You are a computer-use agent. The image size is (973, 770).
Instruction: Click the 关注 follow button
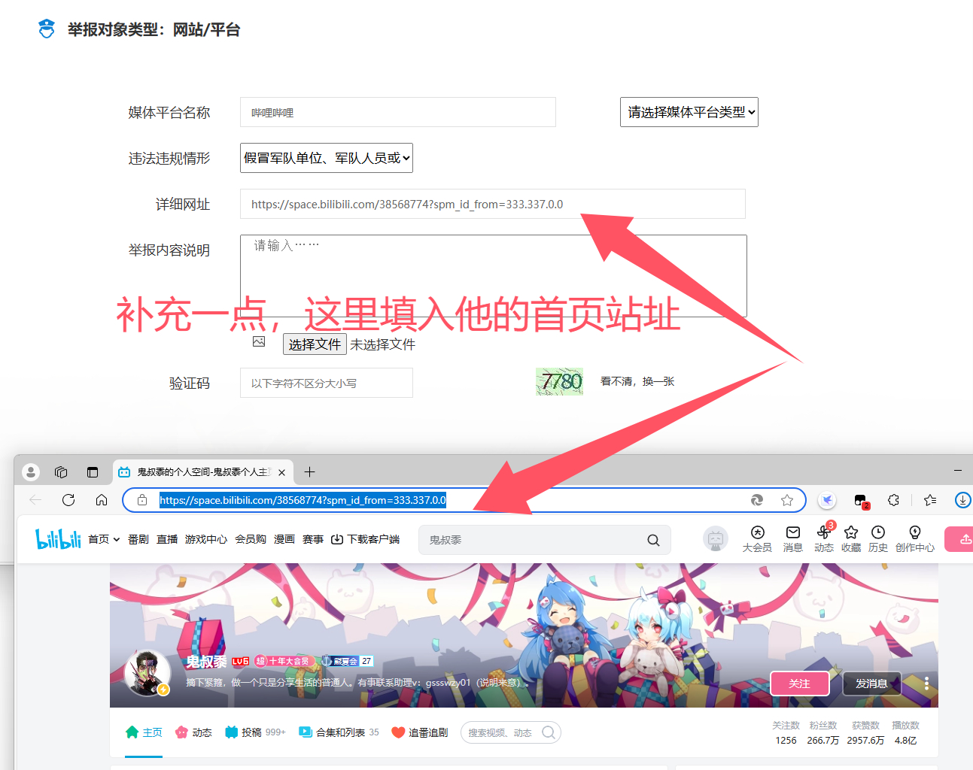[799, 684]
